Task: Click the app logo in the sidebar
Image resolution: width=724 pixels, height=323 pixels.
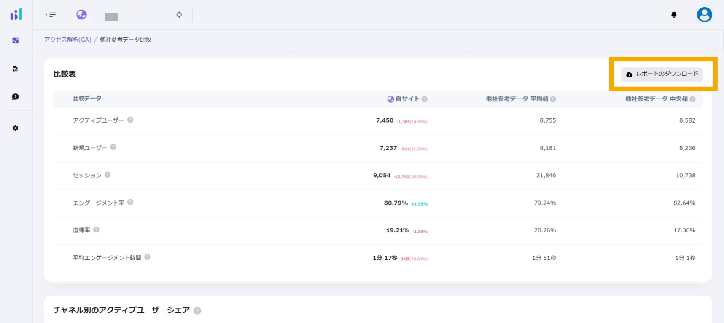Action: [16, 14]
